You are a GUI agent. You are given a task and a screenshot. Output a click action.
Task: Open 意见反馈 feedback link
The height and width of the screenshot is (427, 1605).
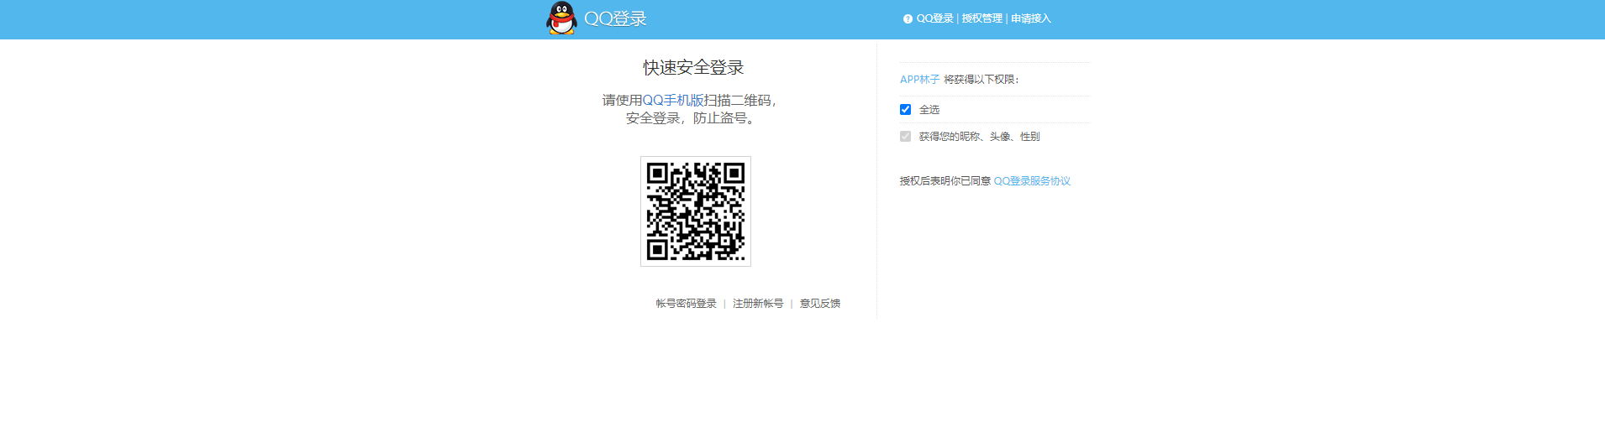pos(819,304)
